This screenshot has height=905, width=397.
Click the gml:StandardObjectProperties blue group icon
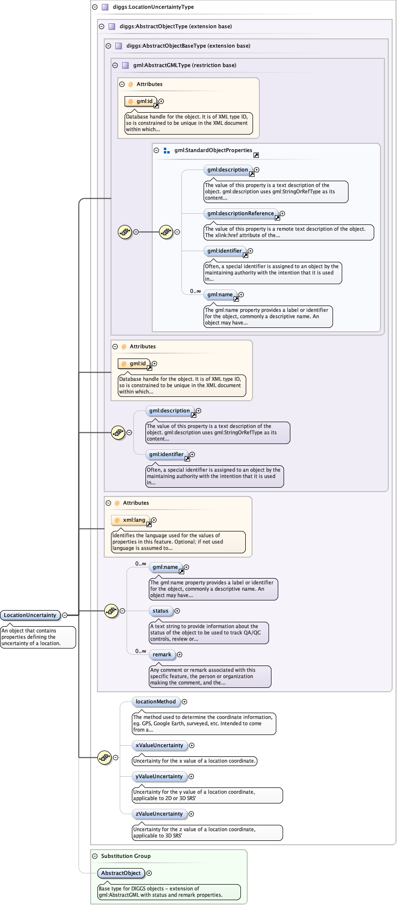click(166, 151)
